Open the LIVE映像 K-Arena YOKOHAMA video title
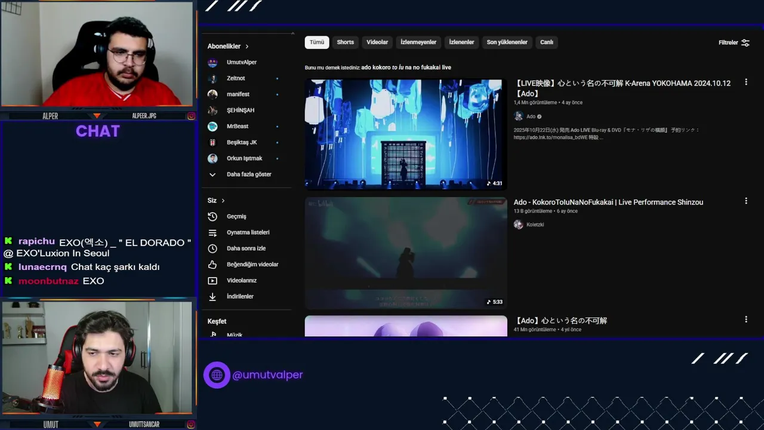 point(622,88)
